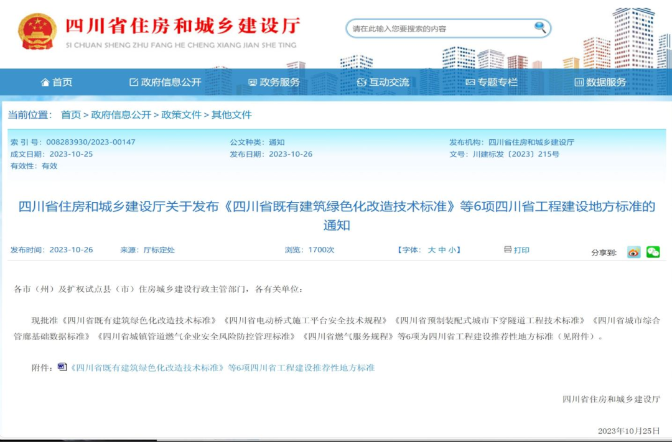Click the envelope icon beside 专题专栏

click(x=472, y=81)
